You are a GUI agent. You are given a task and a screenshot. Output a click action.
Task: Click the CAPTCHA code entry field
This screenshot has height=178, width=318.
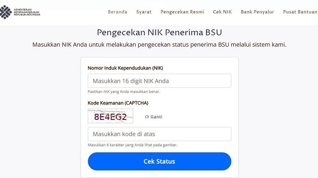(x=159, y=134)
